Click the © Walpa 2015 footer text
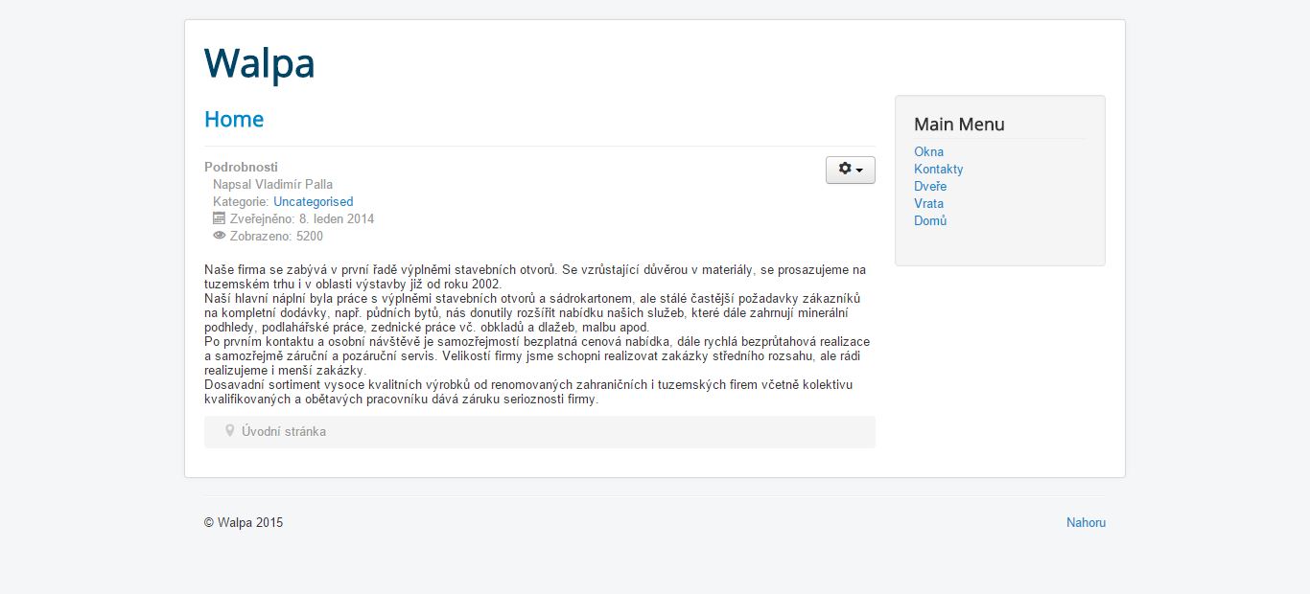 coord(244,523)
